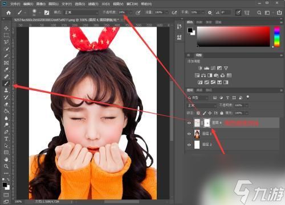Click the brush opacity value field

click(x=124, y=12)
